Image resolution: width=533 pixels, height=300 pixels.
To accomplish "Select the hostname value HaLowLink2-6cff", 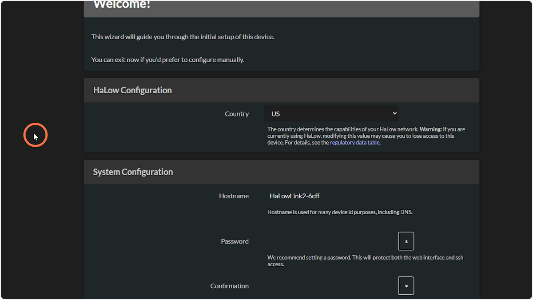I will (294, 196).
